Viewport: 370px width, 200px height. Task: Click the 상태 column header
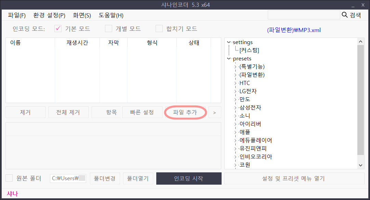point(194,43)
